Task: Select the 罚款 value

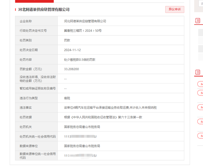Action: (x=67, y=40)
